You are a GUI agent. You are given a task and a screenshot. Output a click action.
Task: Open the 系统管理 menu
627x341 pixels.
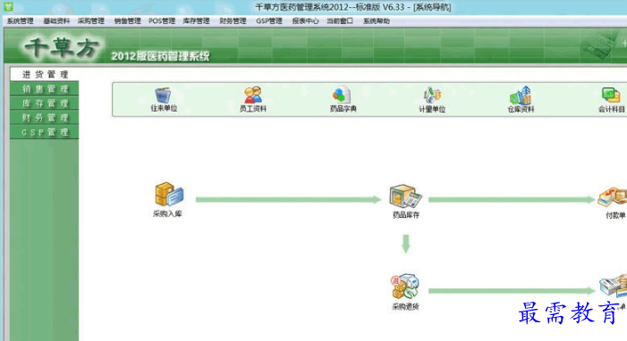pyautogui.click(x=20, y=21)
